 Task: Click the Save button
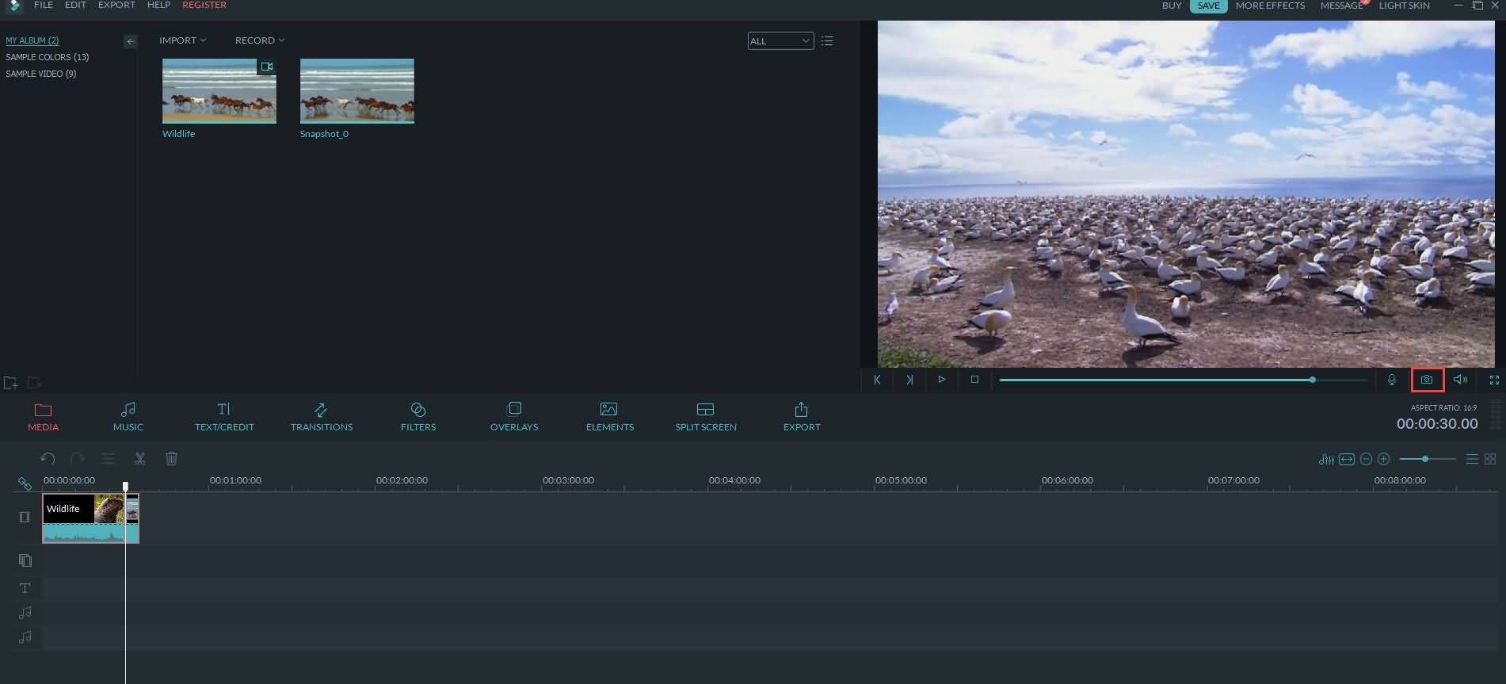tap(1209, 6)
